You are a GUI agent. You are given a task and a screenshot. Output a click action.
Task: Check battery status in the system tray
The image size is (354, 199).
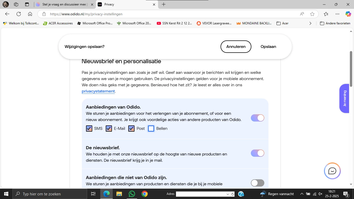[x=308, y=194]
